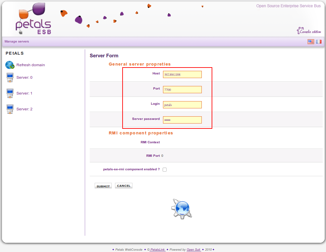Click into the Host input field

pos(182,74)
